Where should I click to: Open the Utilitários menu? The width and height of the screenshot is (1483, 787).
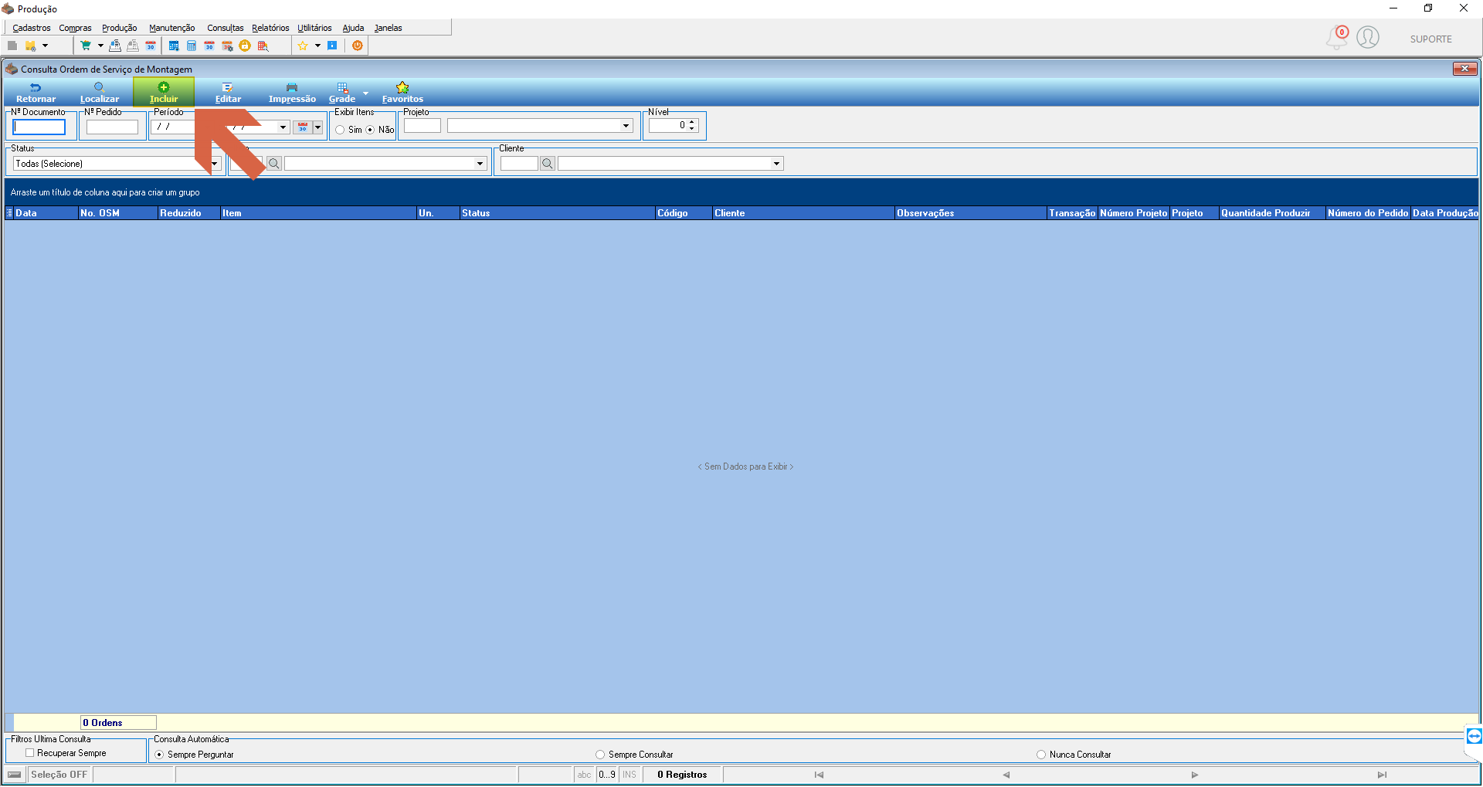point(314,28)
